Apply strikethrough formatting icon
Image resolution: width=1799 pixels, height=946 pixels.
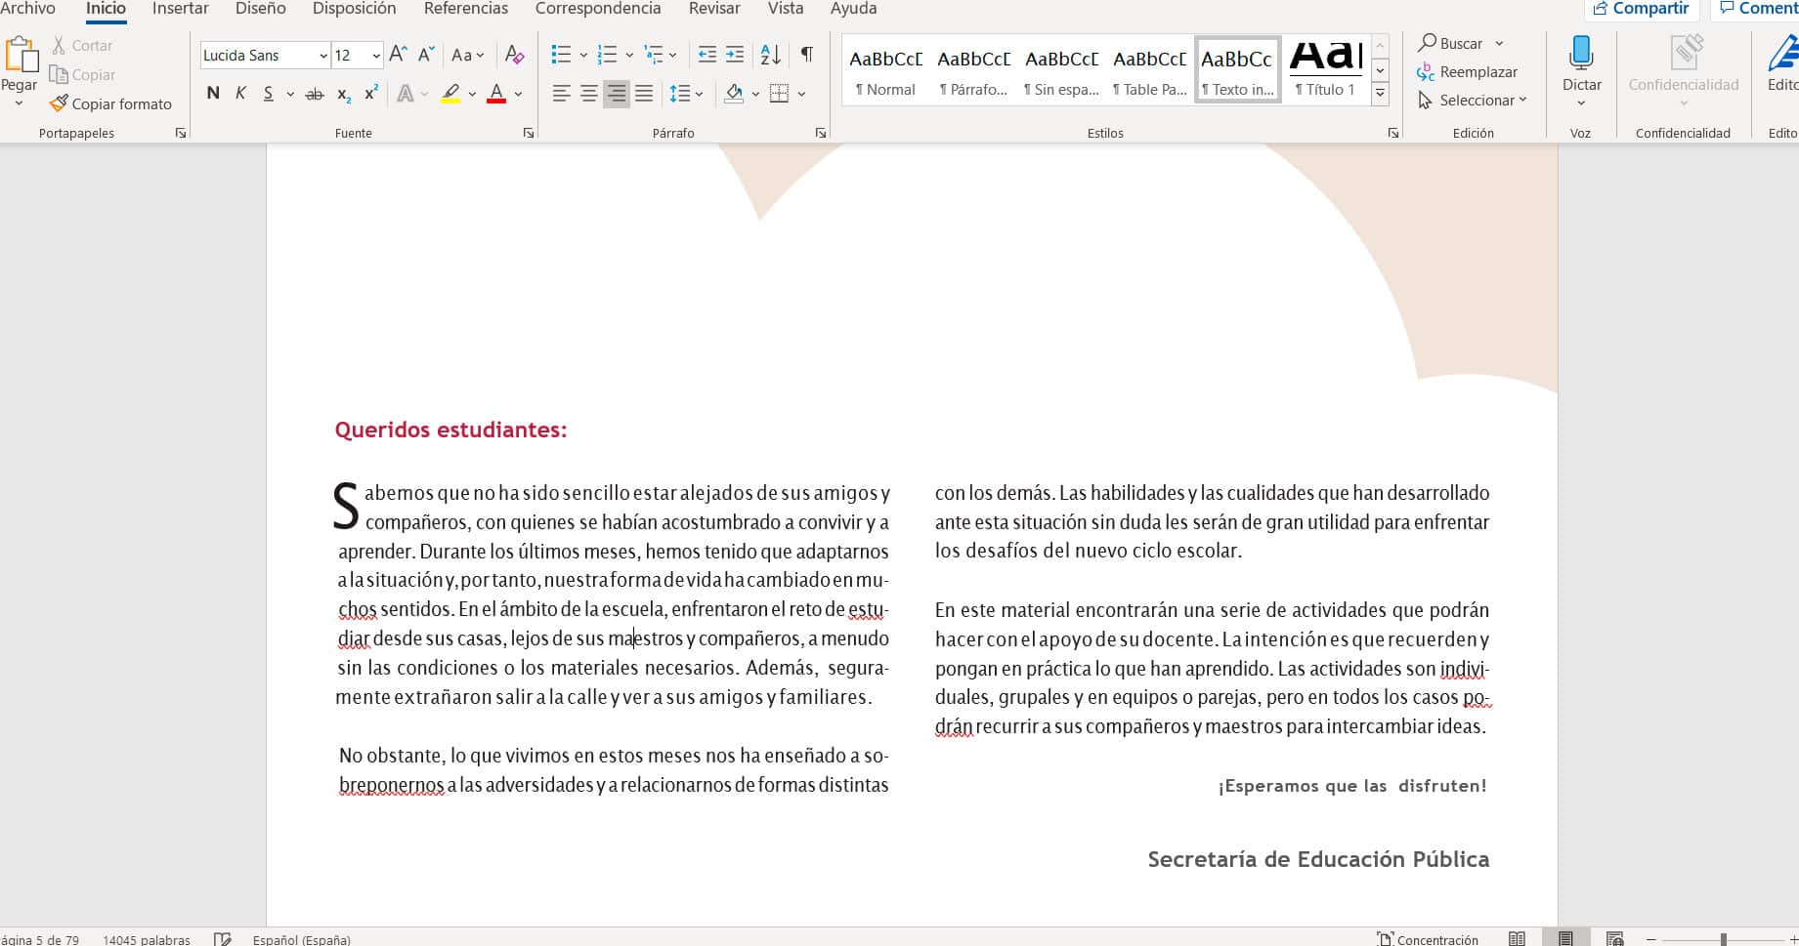coord(314,95)
